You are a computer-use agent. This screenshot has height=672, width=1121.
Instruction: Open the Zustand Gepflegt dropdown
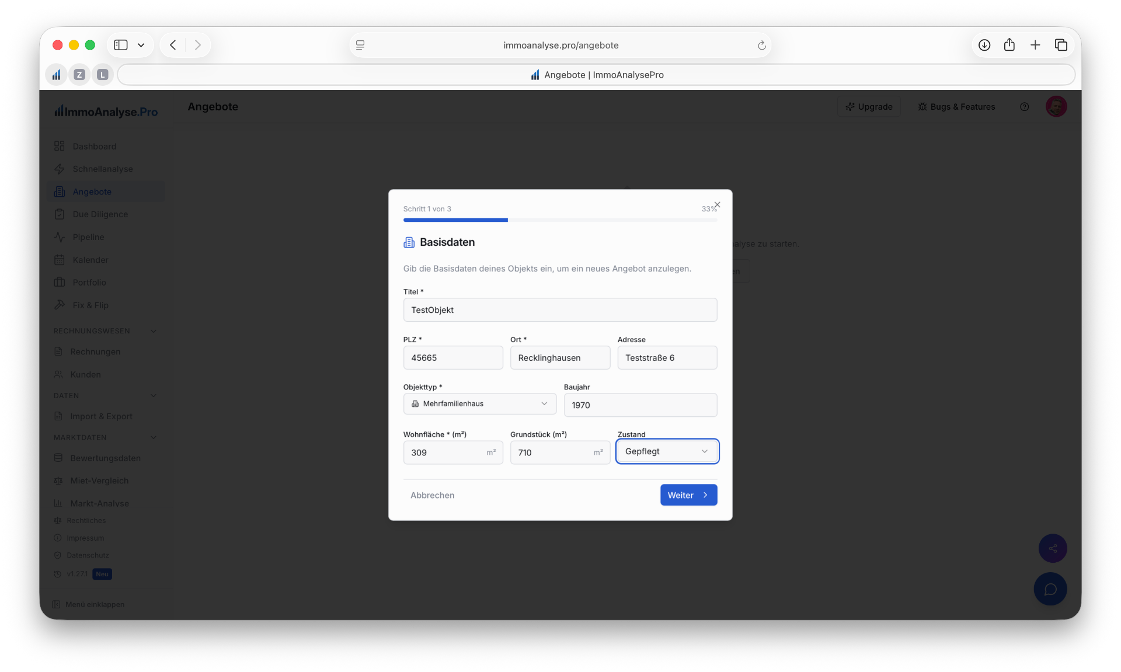tap(667, 451)
